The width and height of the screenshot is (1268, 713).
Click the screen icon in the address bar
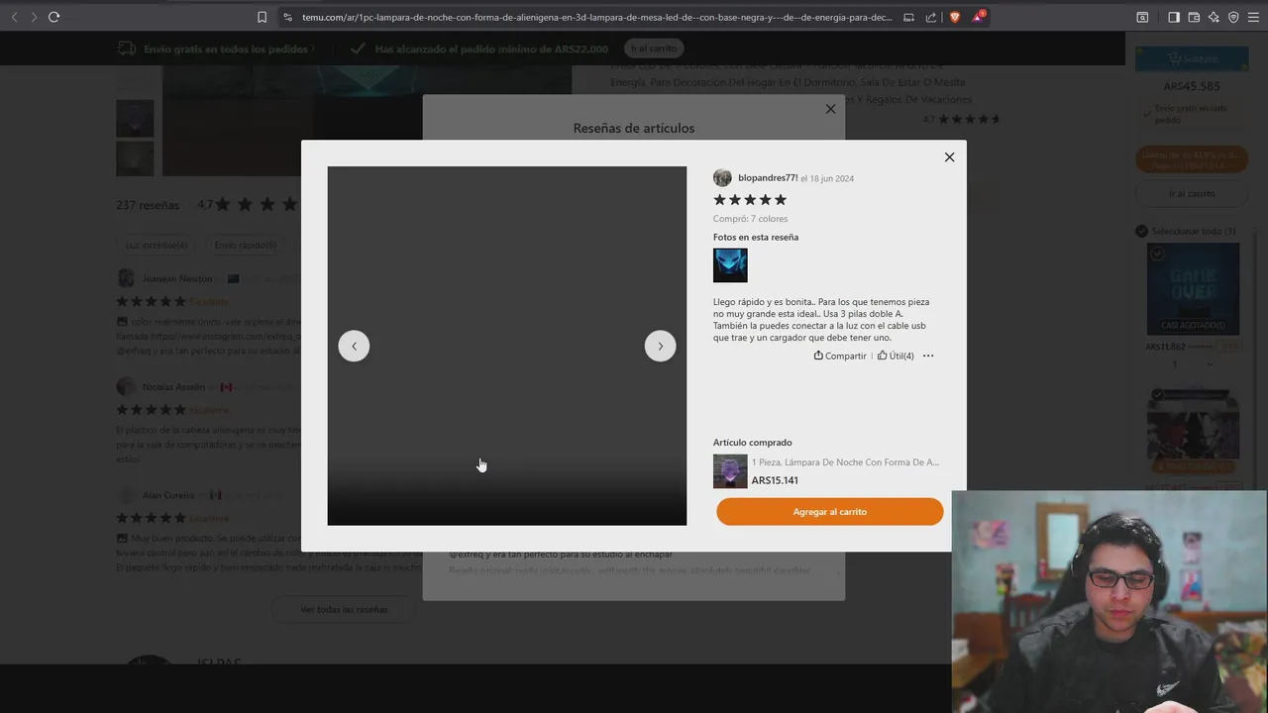coord(908,17)
